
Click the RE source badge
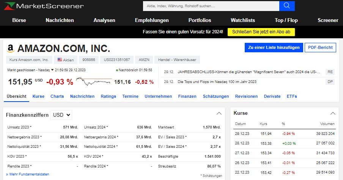[330, 72]
